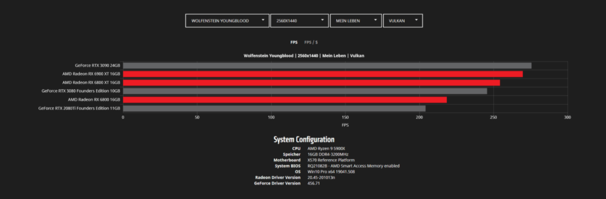606x199 pixels.
Task: Click the AMD Radeon RX 6900 XT bar
Action: (x=323, y=74)
